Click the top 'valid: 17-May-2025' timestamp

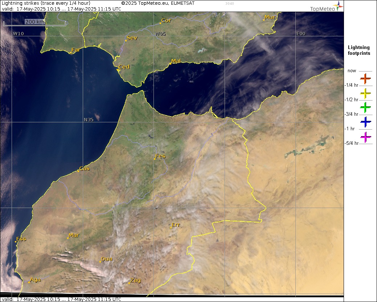62,9
